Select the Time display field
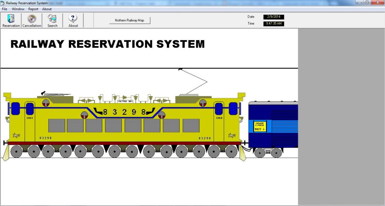The height and width of the screenshot is (206, 385). point(274,24)
